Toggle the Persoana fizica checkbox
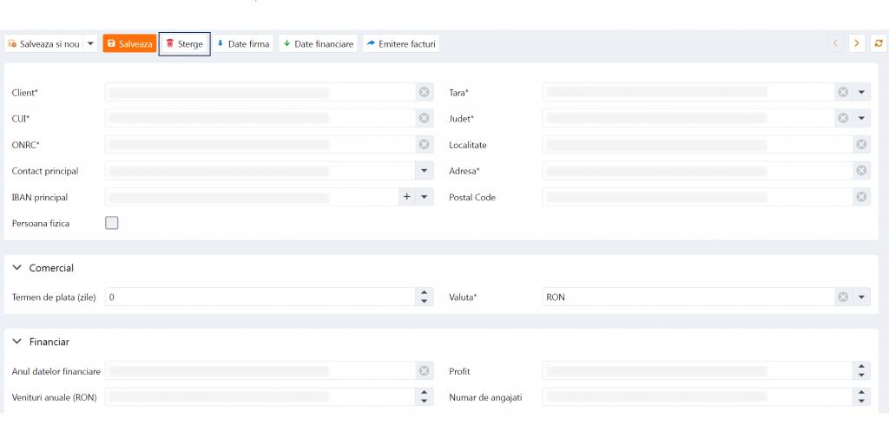Viewport: 889px width, 431px height. (x=112, y=223)
